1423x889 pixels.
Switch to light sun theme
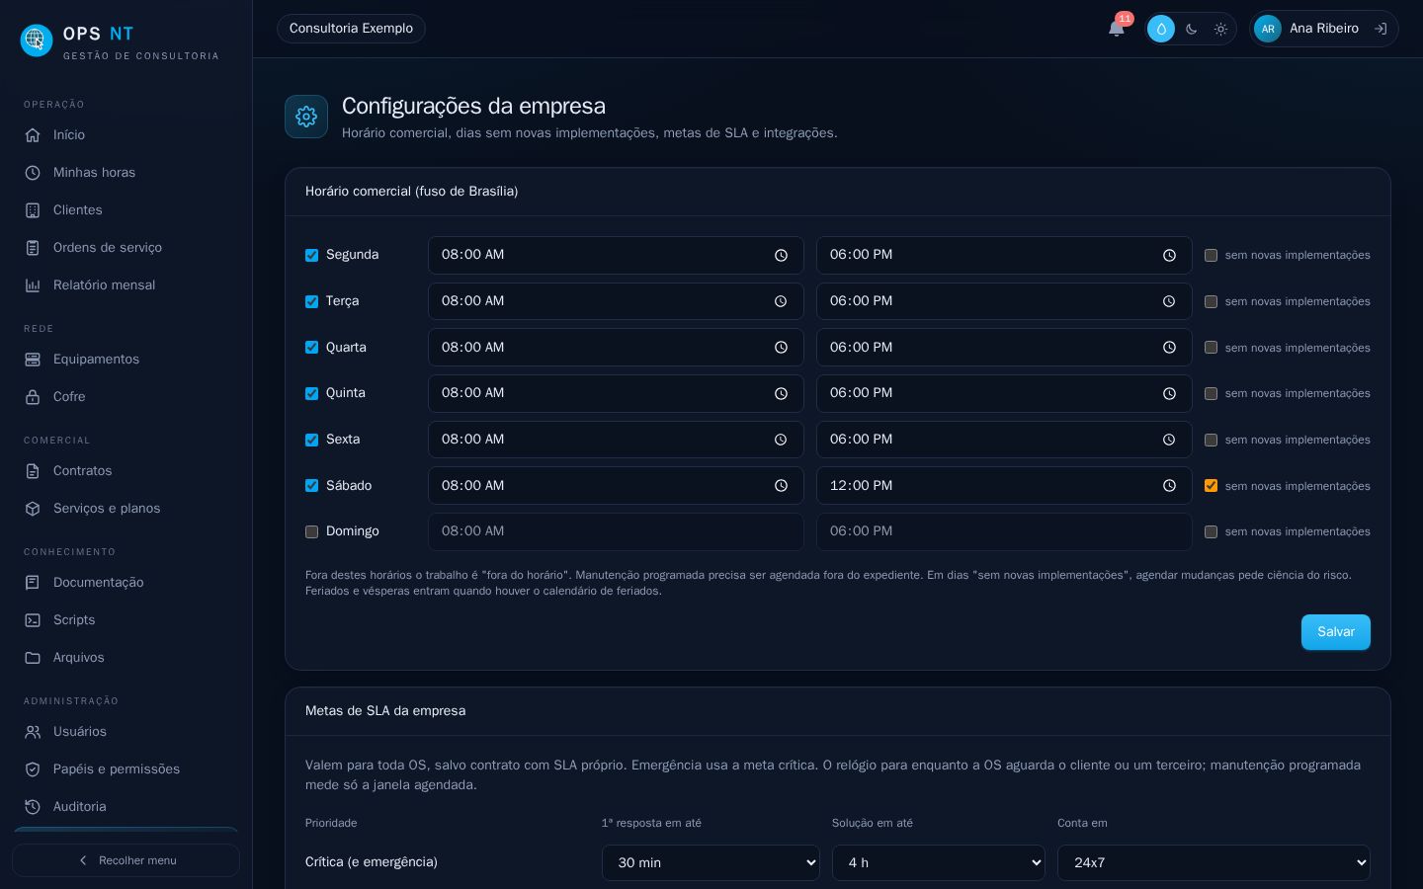pyautogui.click(x=1220, y=29)
